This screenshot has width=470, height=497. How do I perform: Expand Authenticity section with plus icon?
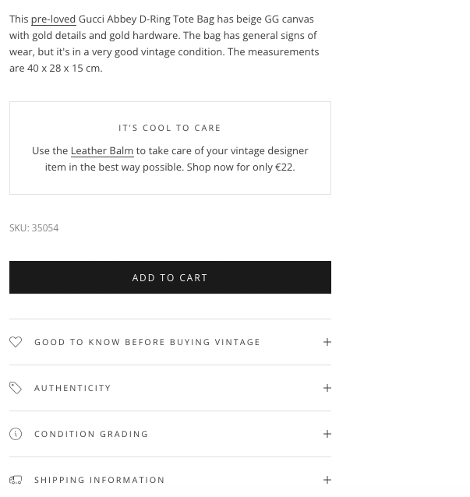point(327,388)
